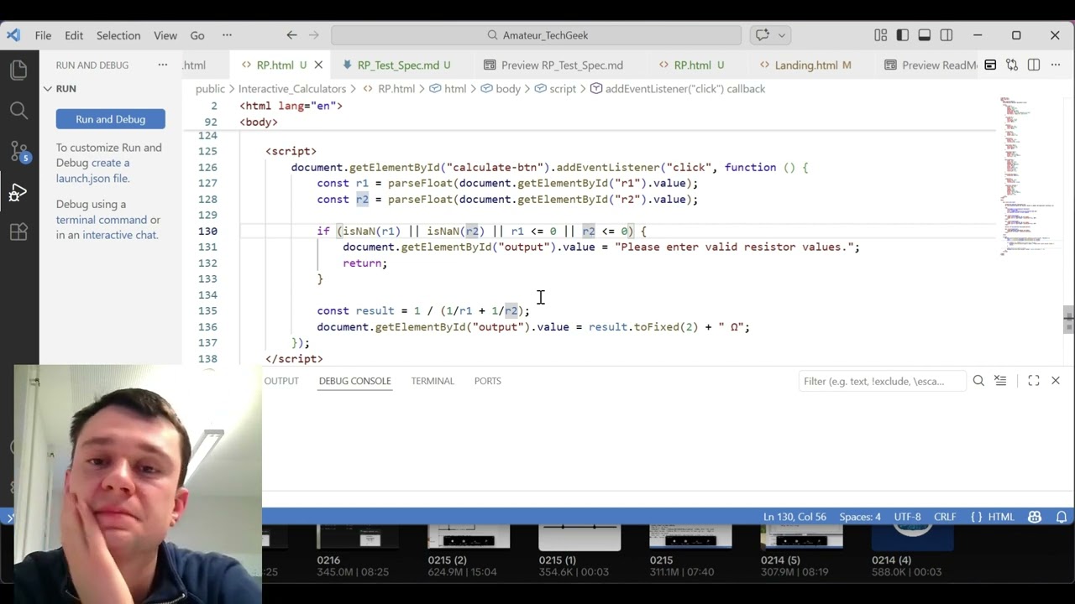Go back with the left arrow

click(x=291, y=35)
